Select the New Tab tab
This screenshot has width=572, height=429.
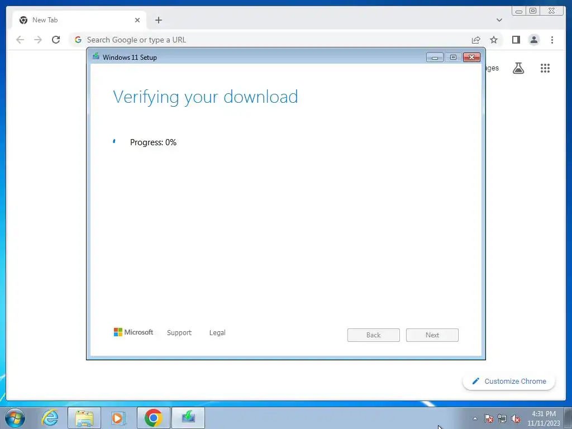tap(79, 20)
